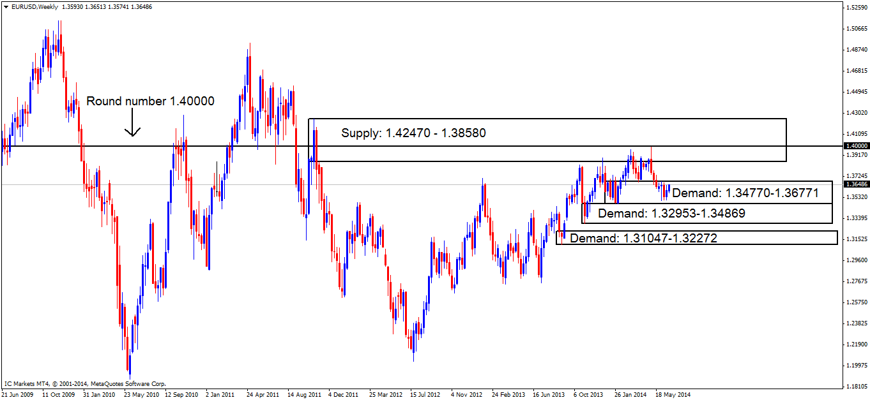870x400 pixels.
Task: Click the '31 Jan 2010' date label
Action: point(99,394)
